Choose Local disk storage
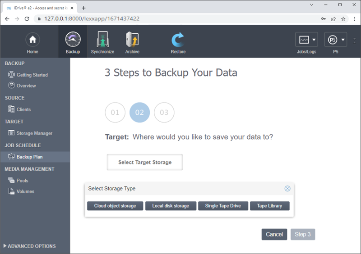Viewport: 361px width, 254px height. pyautogui.click(x=171, y=206)
